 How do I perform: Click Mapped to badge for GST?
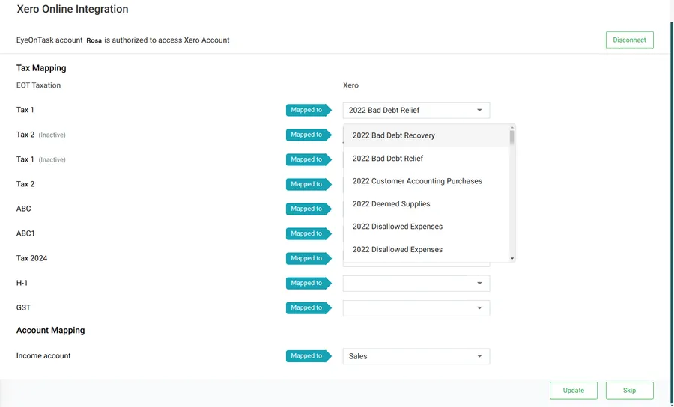point(309,307)
